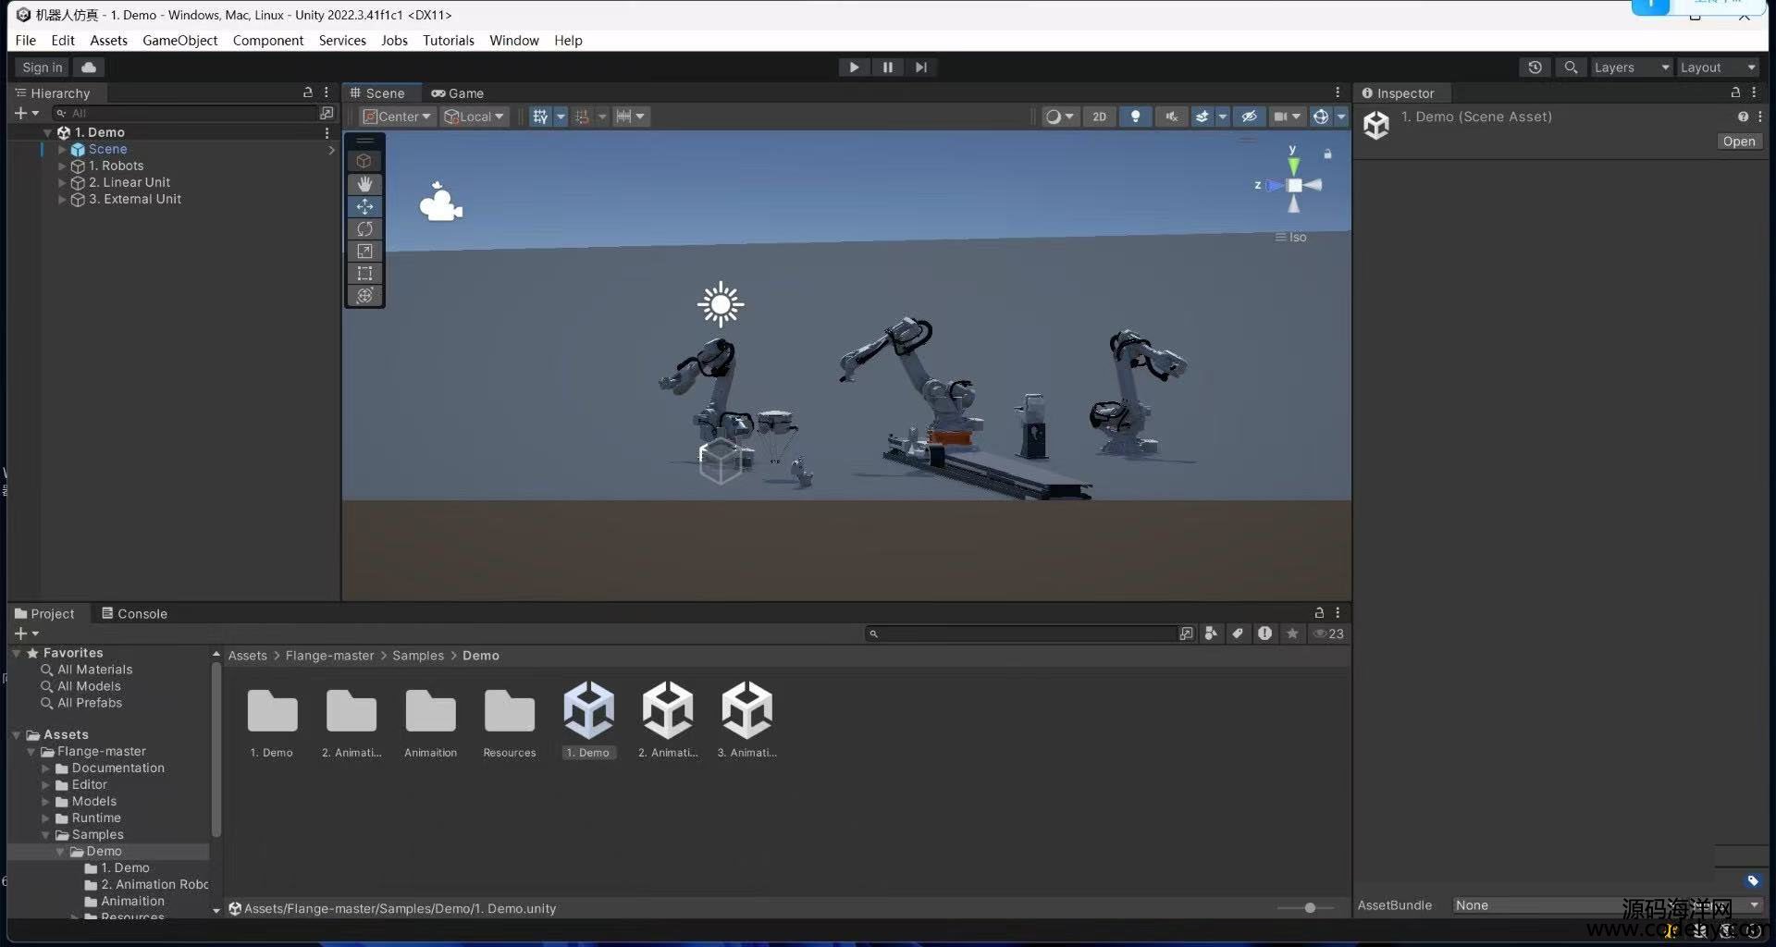
Task: Click Samples in the breadcrumb path
Action: [418, 655]
